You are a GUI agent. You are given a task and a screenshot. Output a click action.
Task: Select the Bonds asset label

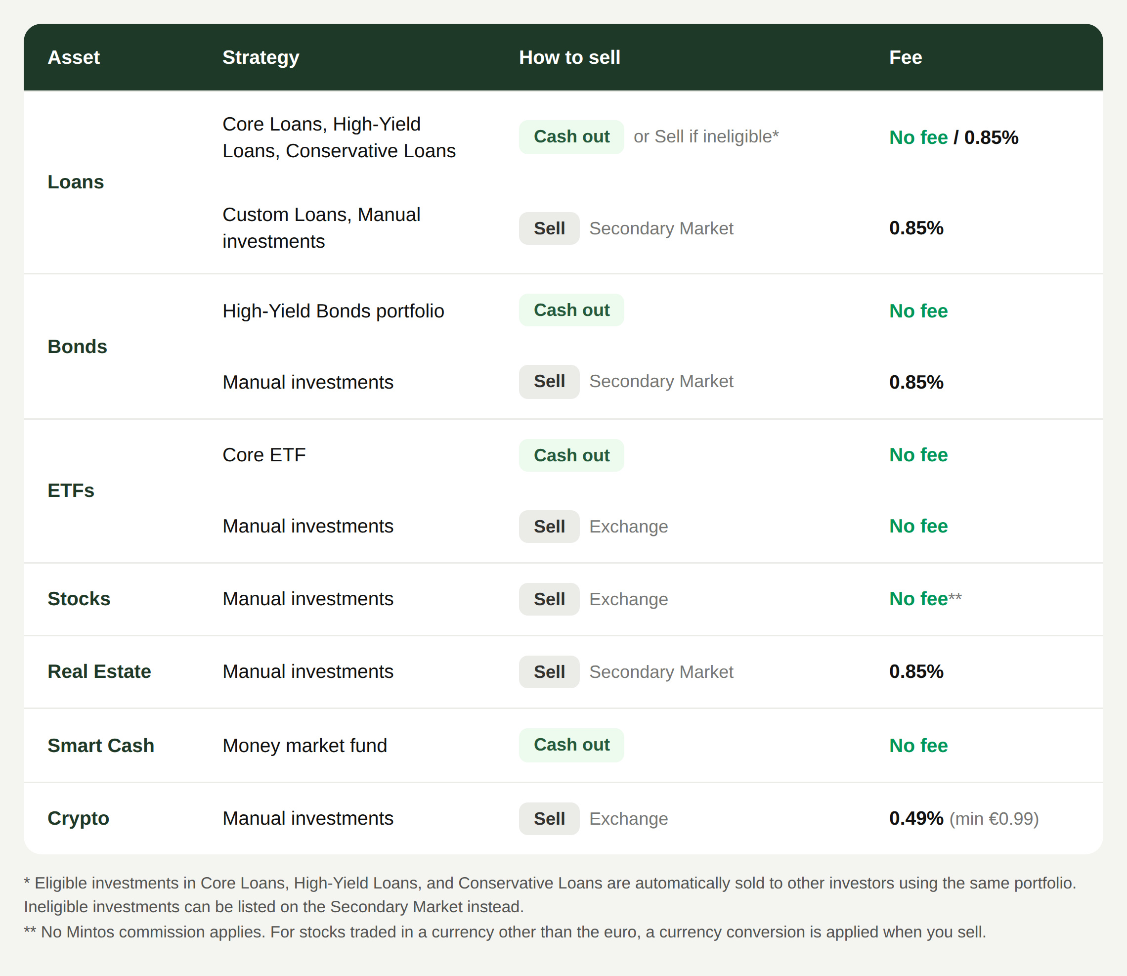coord(77,347)
